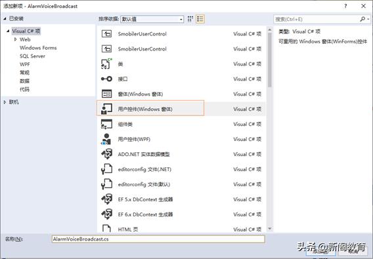Screen dimensions: 373x259
Task: Select the 数据 category
Action: tap(24, 81)
